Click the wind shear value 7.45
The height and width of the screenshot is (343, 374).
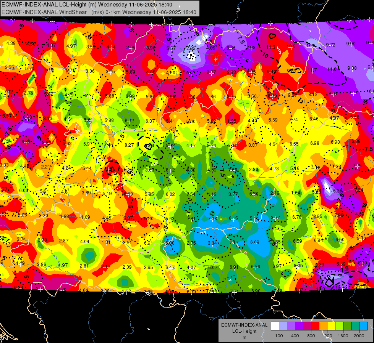pyautogui.click(x=108, y=145)
